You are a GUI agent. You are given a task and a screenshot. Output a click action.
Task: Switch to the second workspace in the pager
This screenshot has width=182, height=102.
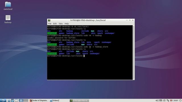(26, 101)
